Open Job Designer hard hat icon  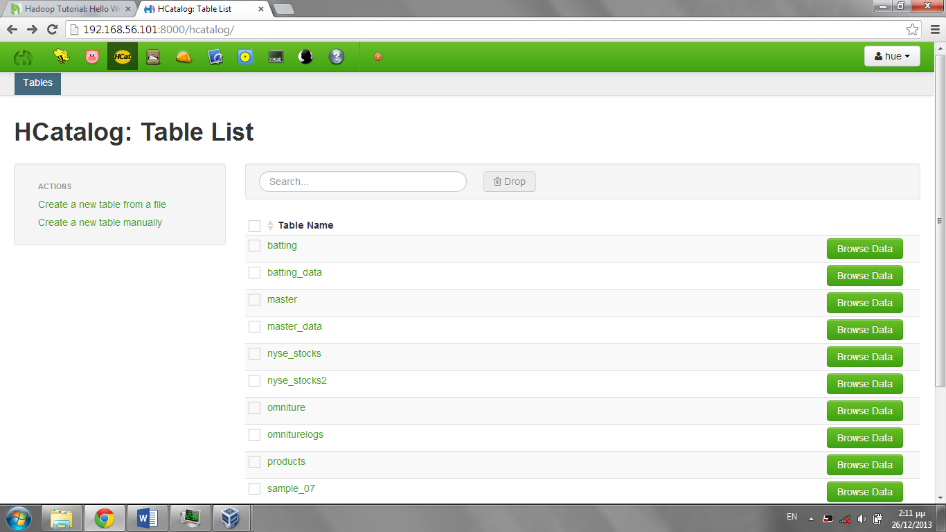coord(184,57)
